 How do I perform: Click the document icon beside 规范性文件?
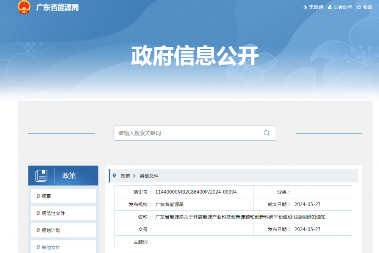(x=38, y=213)
